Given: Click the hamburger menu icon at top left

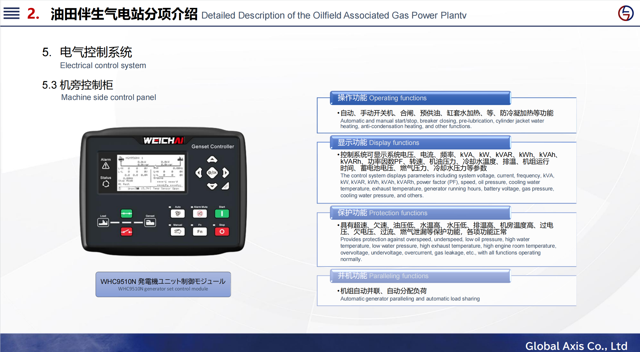Looking at the screenshot, I should [11, 13].
